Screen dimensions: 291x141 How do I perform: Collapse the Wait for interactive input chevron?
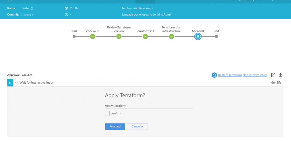point(16,83)
